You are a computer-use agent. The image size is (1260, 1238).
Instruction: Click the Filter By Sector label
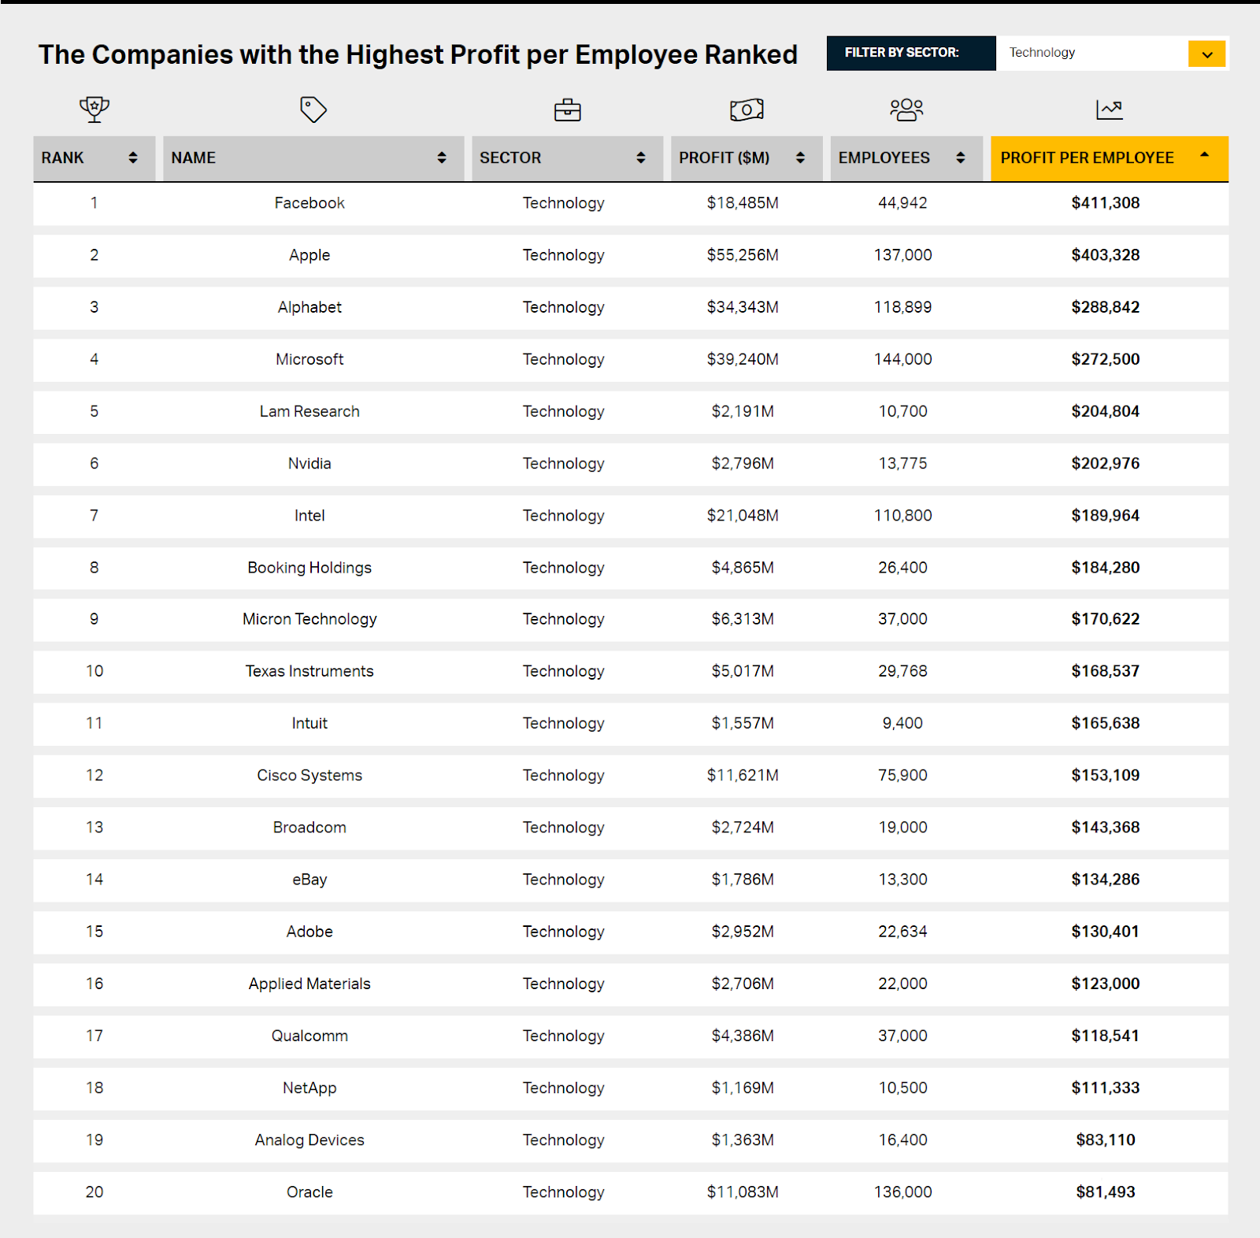[x=902, y=53]
